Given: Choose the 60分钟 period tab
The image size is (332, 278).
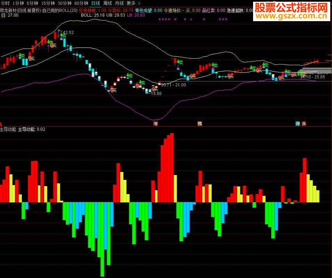Looking at the screenshot, I should (x=81, y=3).
